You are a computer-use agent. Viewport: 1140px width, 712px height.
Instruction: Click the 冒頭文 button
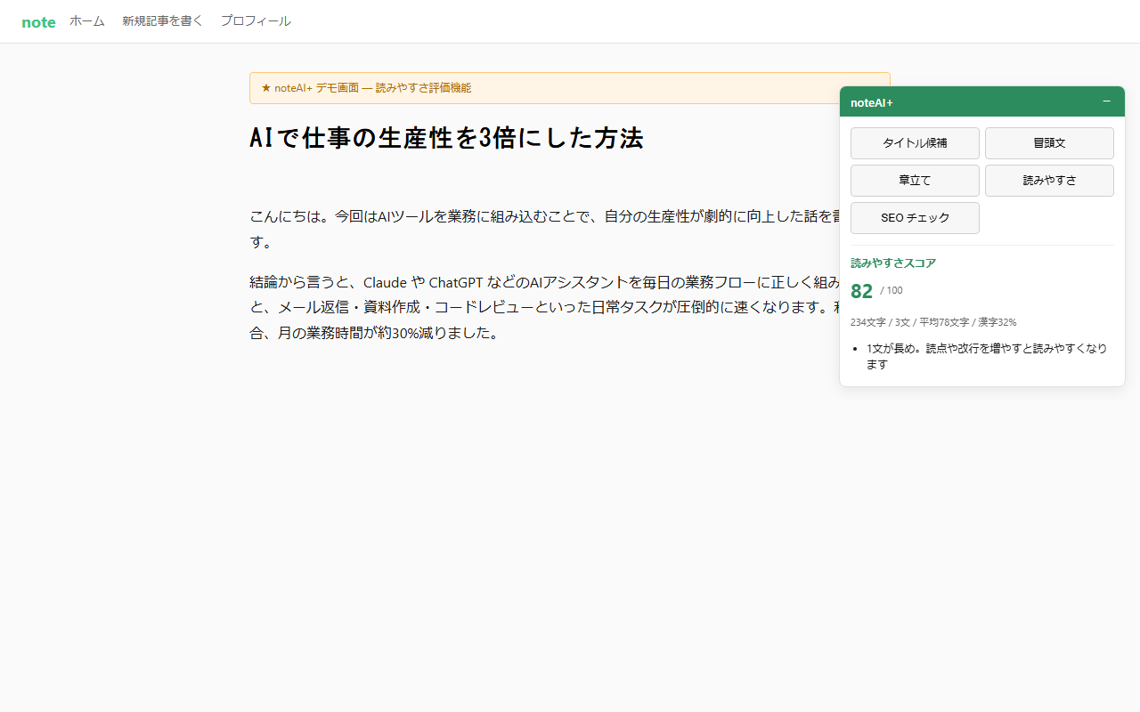1049,143
